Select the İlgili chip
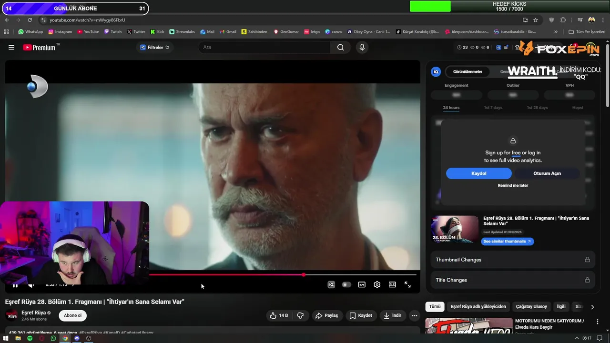The width and height of the screenshot is (610, 343). pyautogui.click(x=561, y=307)
